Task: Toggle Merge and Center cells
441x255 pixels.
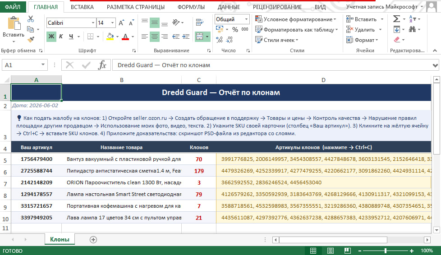Action: [x=199, y=36]
